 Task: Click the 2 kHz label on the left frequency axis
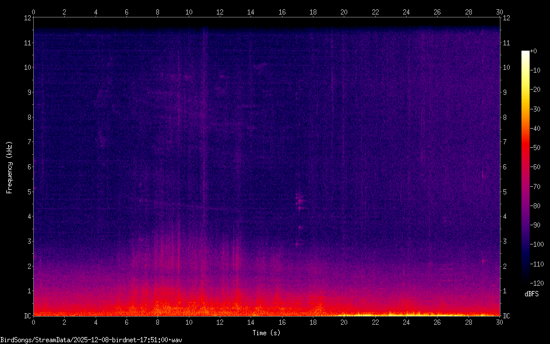(x=27, y=266)
